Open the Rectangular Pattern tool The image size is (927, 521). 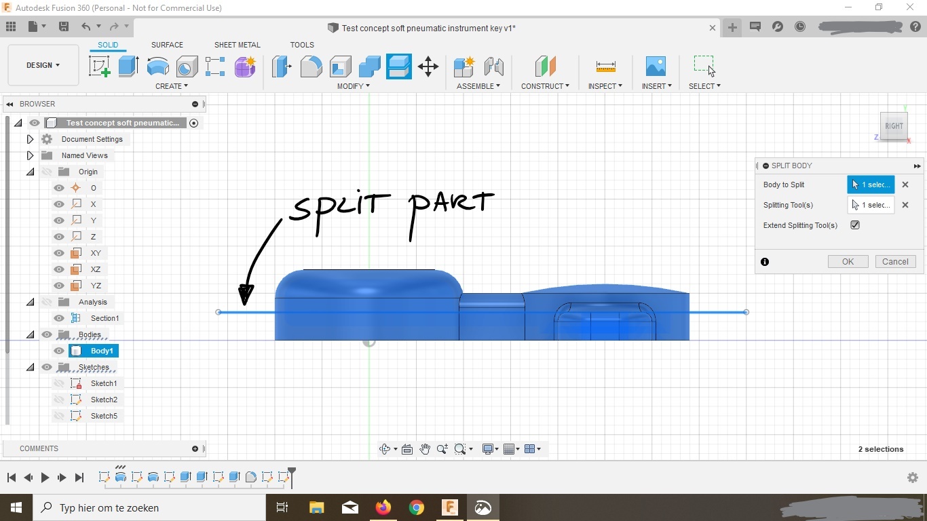[215, 66]
